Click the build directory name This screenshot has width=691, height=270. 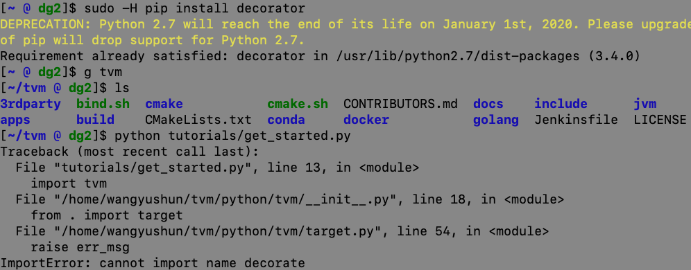coord(95,120)
